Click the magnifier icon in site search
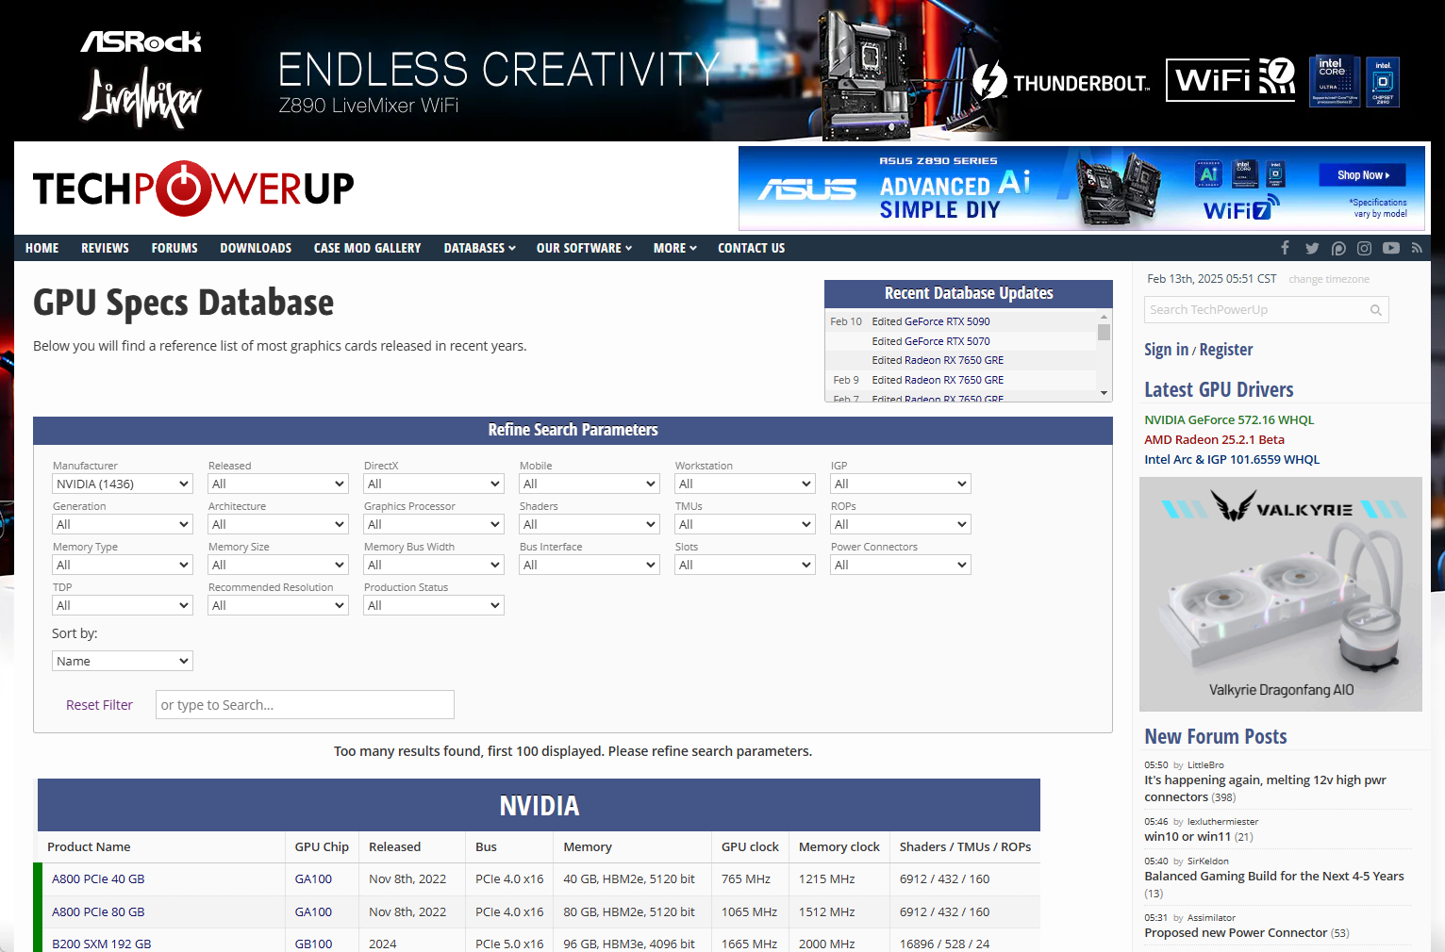The width and height of the screenshot is (1445, 952). click(1375, 310)
